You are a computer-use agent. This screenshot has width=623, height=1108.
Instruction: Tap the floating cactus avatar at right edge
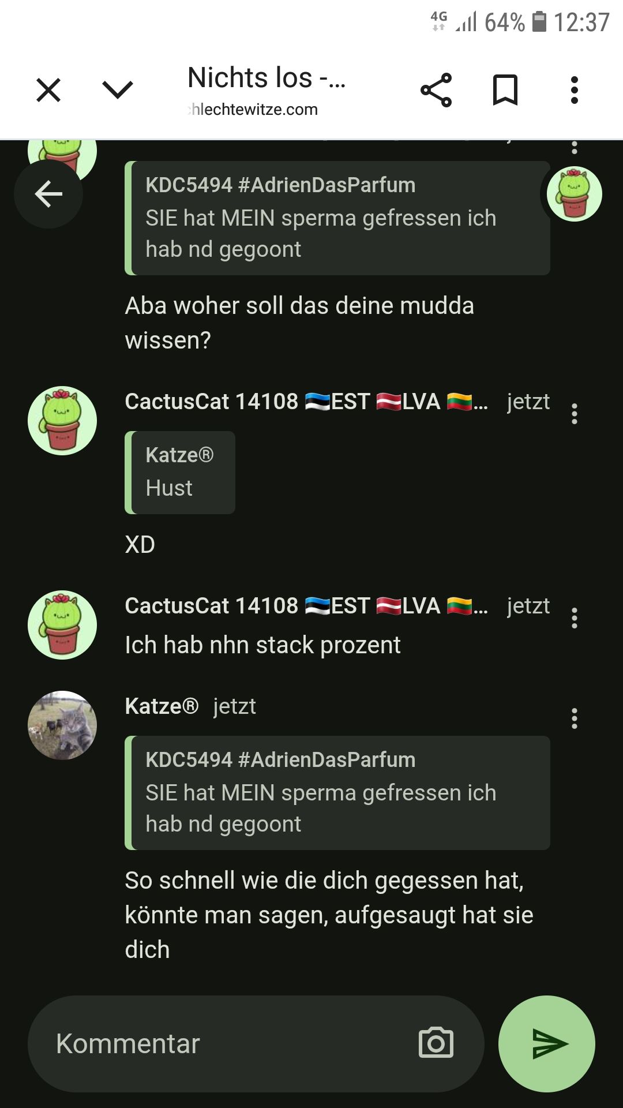[x=575, y=194]
